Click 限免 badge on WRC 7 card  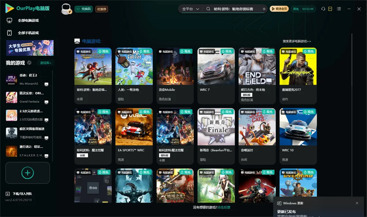227,51
